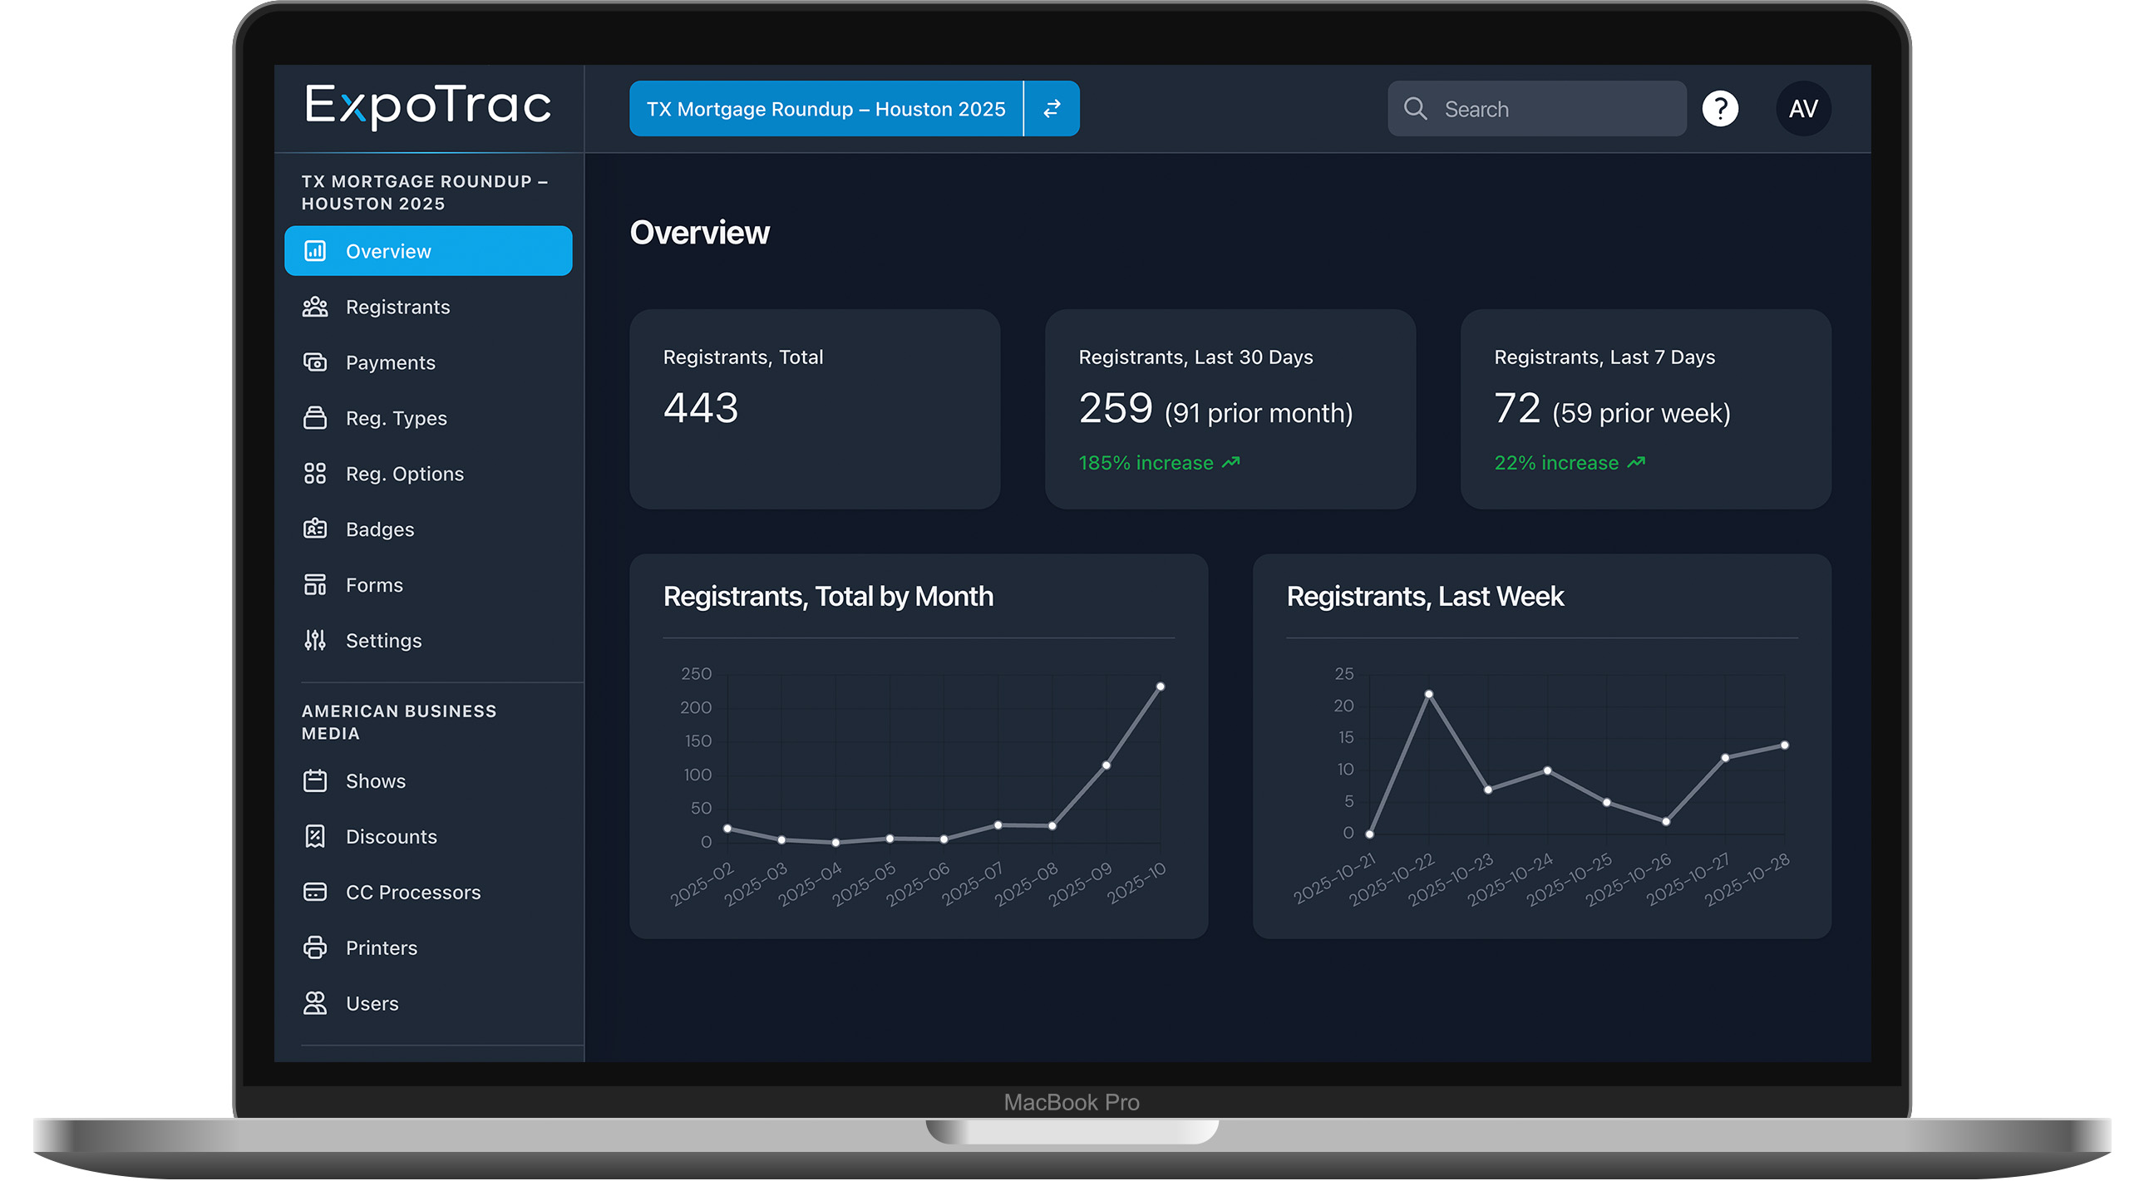This screenshot has width=2149, height=1181.
Task: Open the Users sidebar link
Action: 372,1004
